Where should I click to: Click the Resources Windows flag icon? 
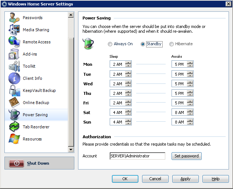(x=14, y=139)
